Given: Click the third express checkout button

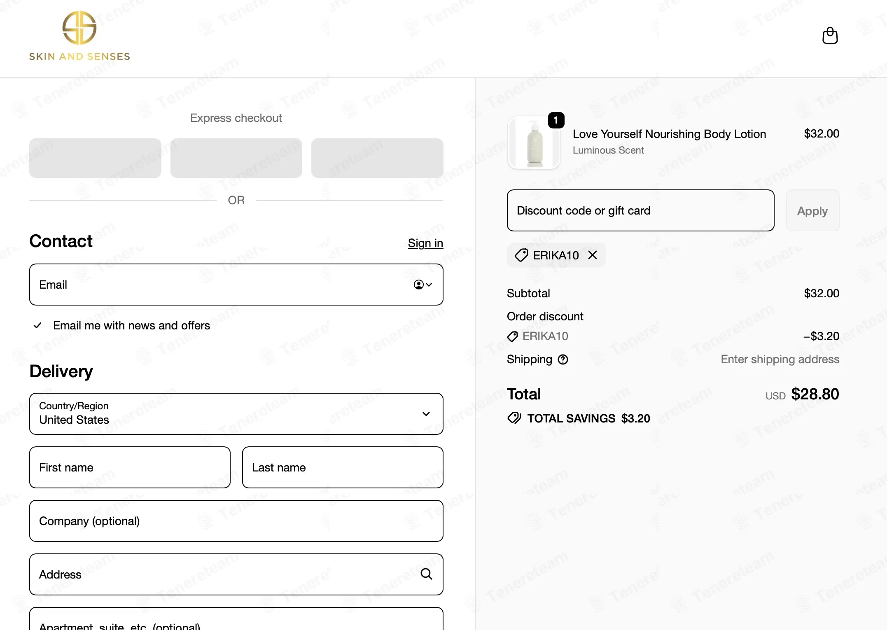Looking at the screenshot, I should [x=377, y=158].
